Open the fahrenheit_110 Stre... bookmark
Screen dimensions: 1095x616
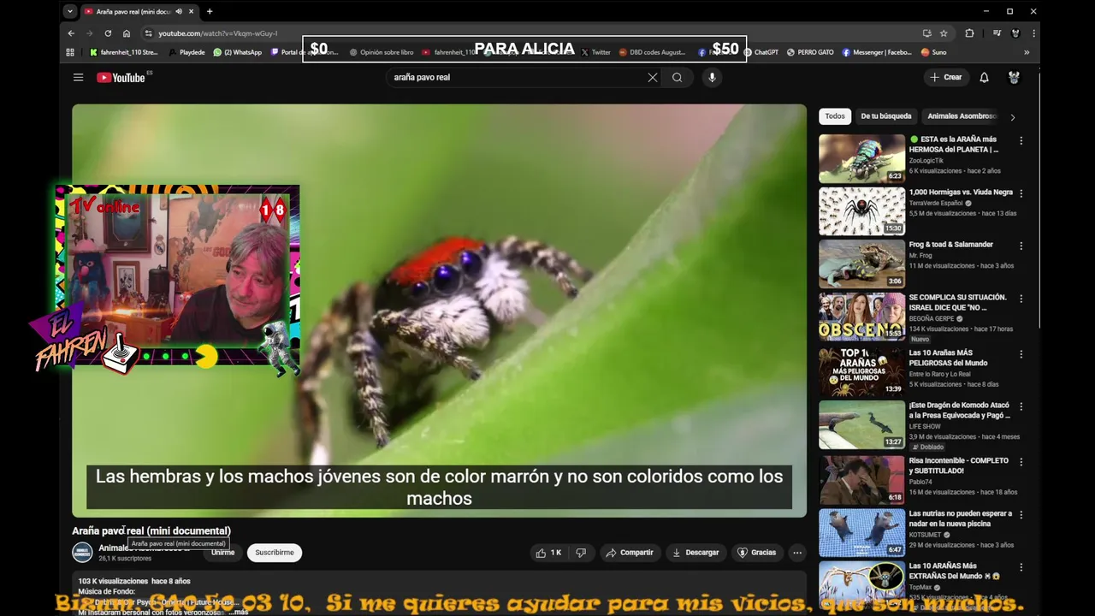point(124,52)
